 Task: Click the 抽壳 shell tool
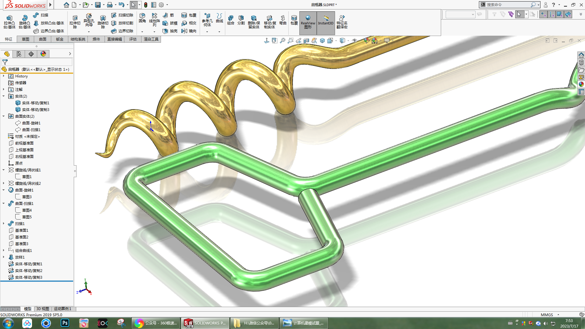(x=170, y=31)
